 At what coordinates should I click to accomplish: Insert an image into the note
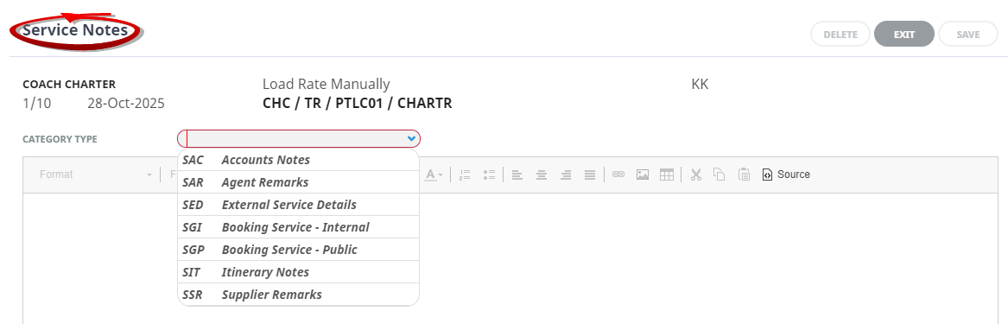[x=643, y=175]
